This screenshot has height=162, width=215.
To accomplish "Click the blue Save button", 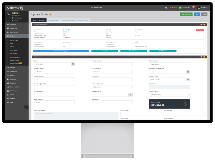I will [197, 14].
